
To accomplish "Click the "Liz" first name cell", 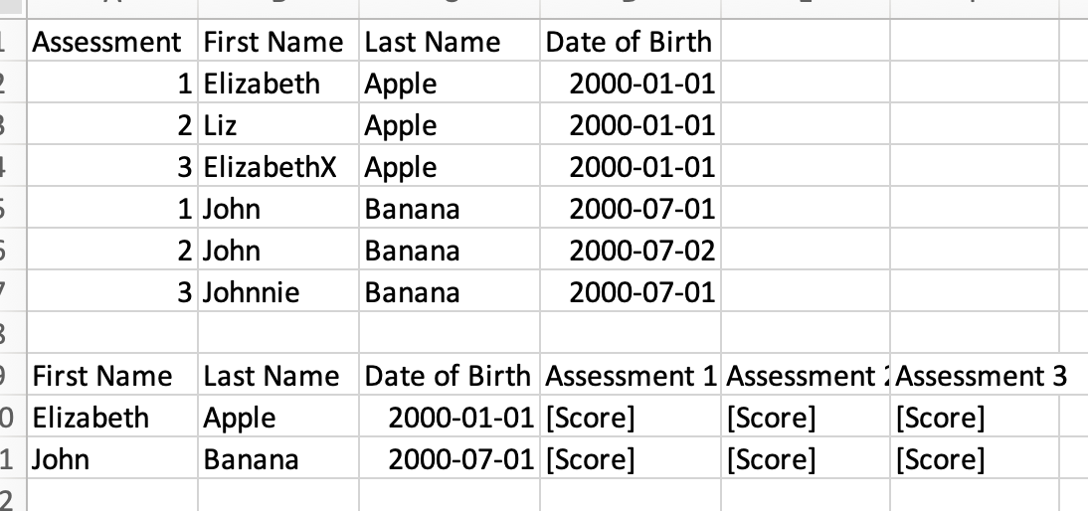I will (220, 125).
